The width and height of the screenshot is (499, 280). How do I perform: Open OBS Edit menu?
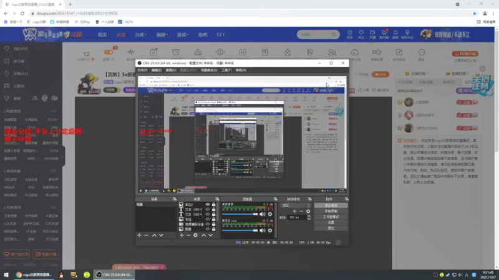157,70
